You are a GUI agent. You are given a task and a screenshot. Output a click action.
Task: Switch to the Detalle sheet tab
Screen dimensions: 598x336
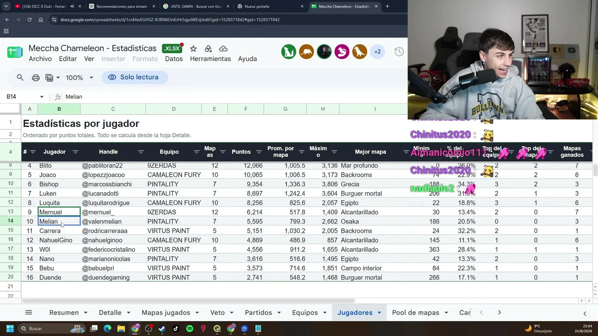(x=110, y=313)
